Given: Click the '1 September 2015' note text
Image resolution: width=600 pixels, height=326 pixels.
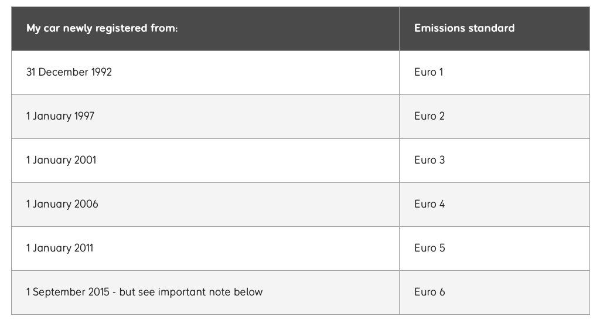Looking at the screenshot, I should pyautogui.click(x=68, y=293).
